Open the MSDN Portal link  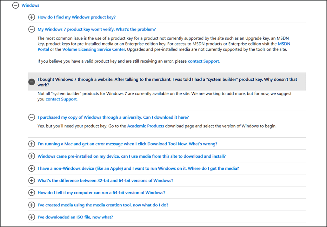(x=284, y=44)
